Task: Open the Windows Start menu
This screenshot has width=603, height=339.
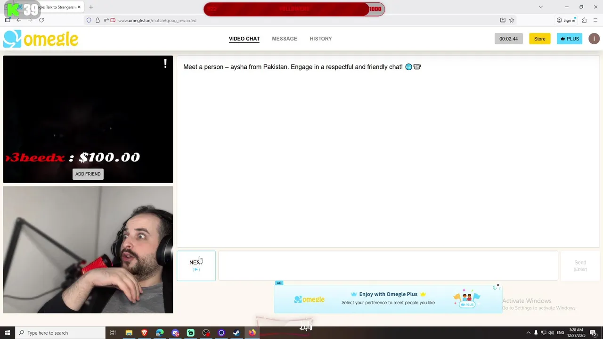Action: tap(8, 333)
